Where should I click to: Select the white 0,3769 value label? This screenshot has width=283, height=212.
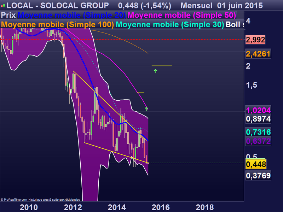point(258,176)
